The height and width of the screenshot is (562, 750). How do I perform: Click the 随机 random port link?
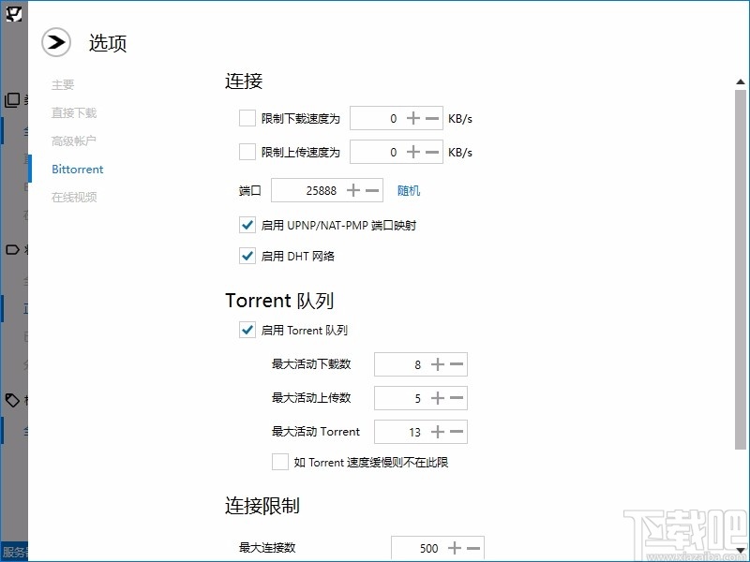(409, 190)
